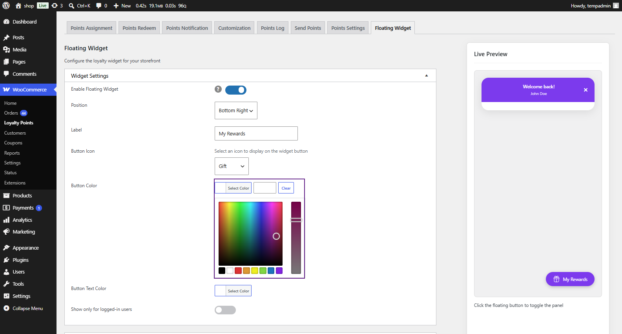
Task: Pick the red palette swatch
Action: tap(238, 270)
